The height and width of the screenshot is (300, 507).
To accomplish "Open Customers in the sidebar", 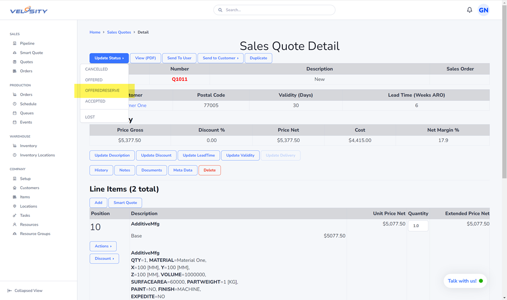I will (29, 188).
